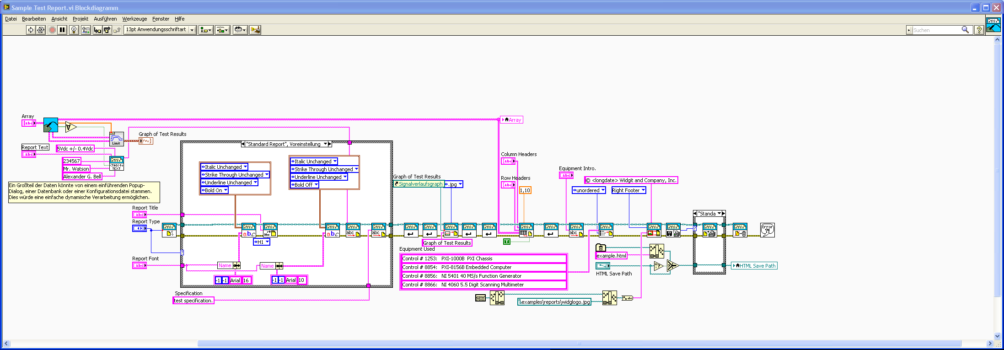The height and width of the screenshot is (350, 1004).
Task: Select the temporary directory folder constant
Action: pyautogui.click(x=601, y=248)
